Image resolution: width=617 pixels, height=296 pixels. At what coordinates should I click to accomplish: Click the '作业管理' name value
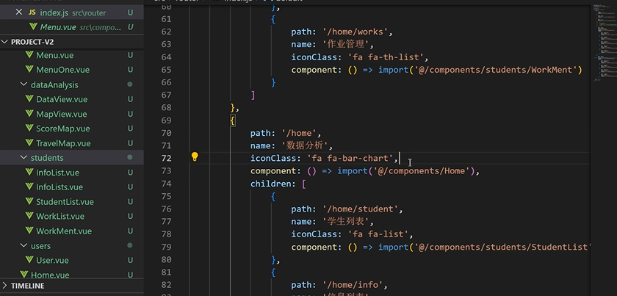coord(346,45)
